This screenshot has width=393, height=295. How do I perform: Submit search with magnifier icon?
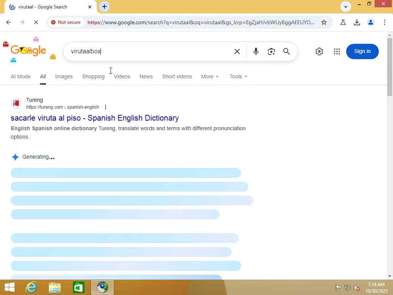[x=286, y=51]
